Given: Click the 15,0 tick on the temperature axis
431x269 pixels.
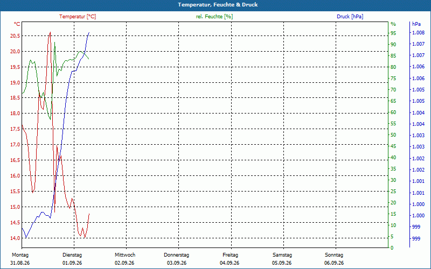Looking at the screenshot, I should click(x=16, y=207).
